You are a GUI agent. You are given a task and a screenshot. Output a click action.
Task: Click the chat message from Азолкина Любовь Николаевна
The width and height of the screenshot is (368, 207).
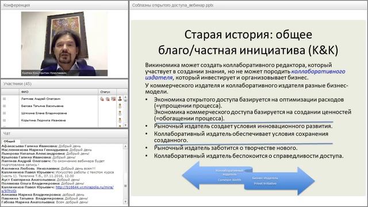point(48,168)
